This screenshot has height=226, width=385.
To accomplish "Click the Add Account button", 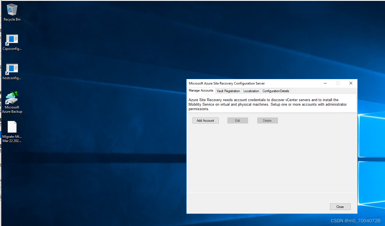I will [205, 121].
